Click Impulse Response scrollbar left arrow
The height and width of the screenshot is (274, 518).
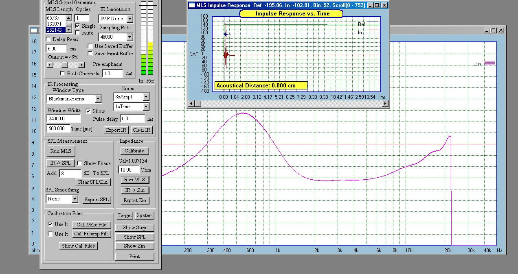click(x=191, y=104)
